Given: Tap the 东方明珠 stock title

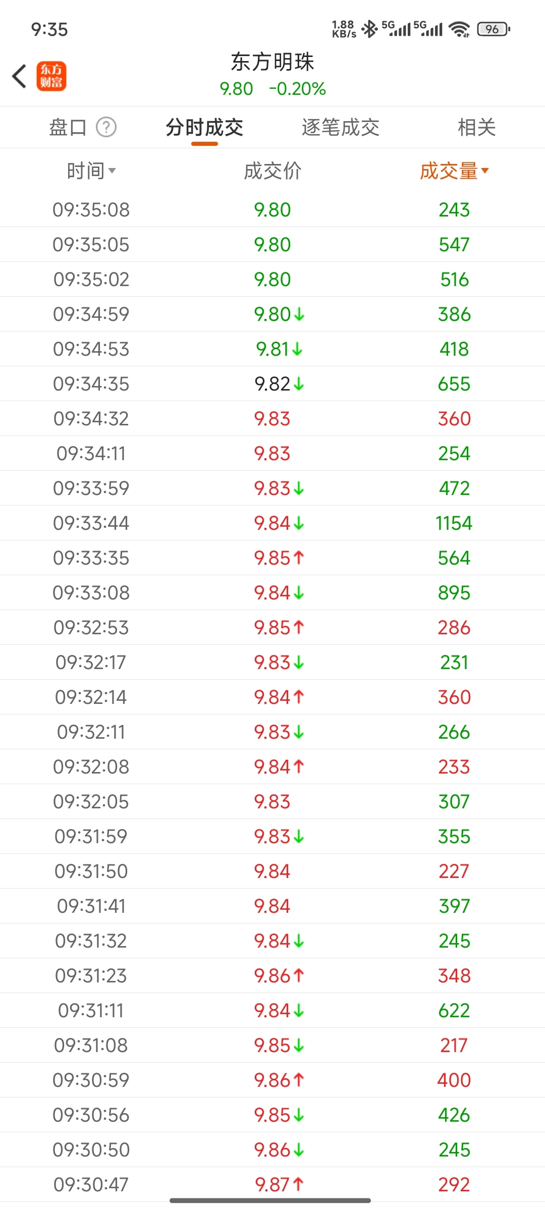Looking at the screenshot, I should click(272, 62).
